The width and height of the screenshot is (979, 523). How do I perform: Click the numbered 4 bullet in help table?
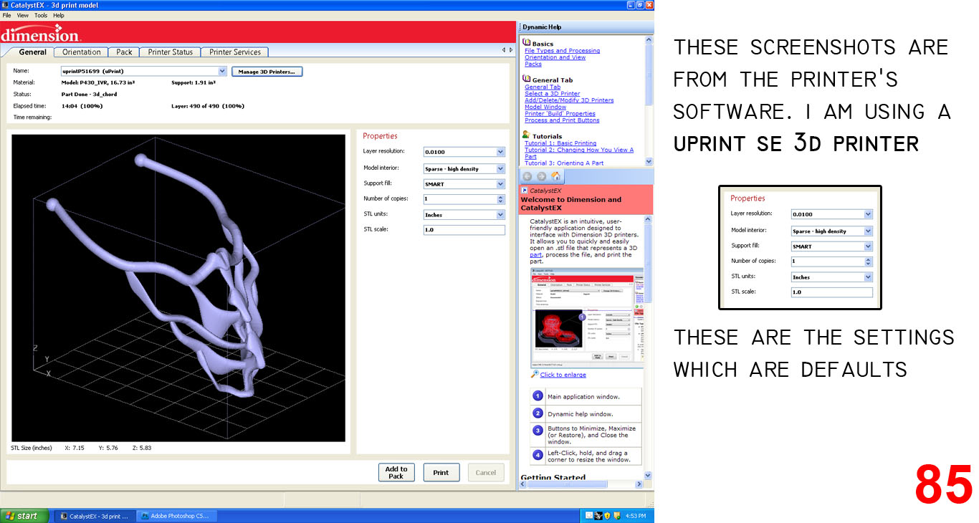pos(538,455)
